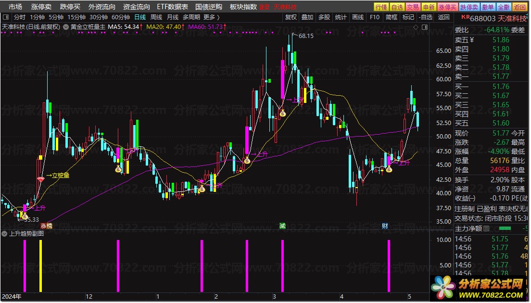Click the magenta bar near month 12
The image size is (531, 303).
[118, 266]
